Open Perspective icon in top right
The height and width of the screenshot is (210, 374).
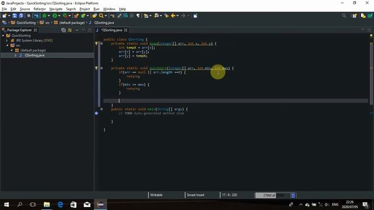point(355,16)
